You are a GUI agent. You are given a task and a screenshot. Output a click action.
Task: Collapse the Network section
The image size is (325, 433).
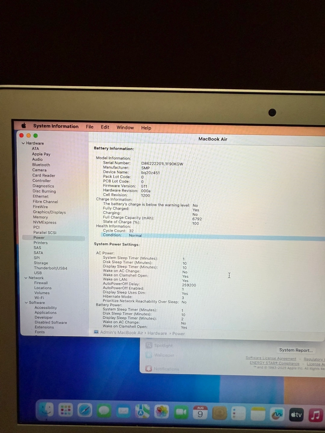[x=26, y=278]
